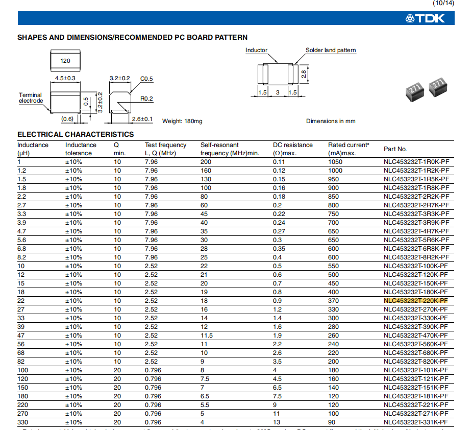Click the "Rated current (mA)max." header
The height and width of the screenshot is (430, 472).
[x=349, y=149]
